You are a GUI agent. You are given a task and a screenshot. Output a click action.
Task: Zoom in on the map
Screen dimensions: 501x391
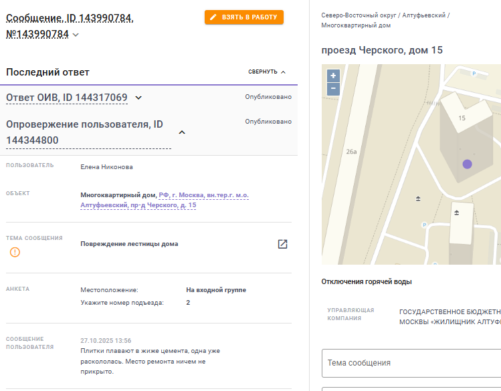pyautogui.click(x=333, y=76)
